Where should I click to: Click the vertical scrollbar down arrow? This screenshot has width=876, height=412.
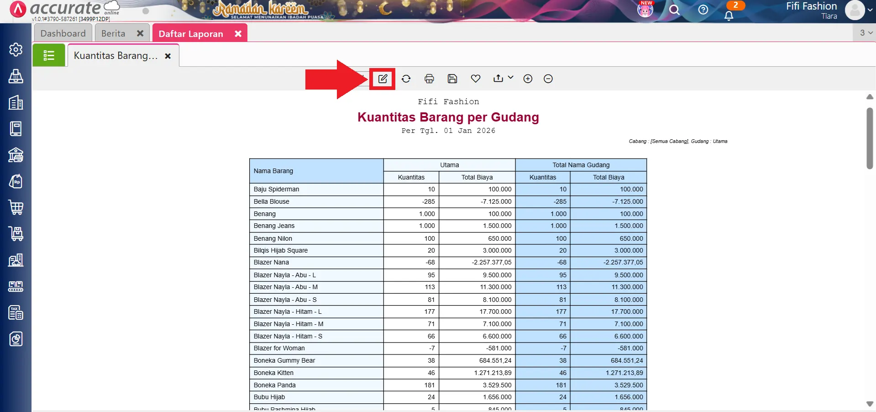click(x=870, y=404)
